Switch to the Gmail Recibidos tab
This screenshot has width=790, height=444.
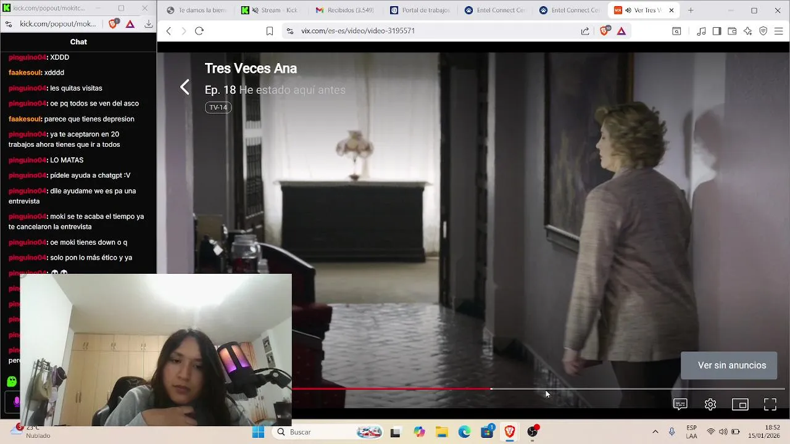[x=346, y=10]
